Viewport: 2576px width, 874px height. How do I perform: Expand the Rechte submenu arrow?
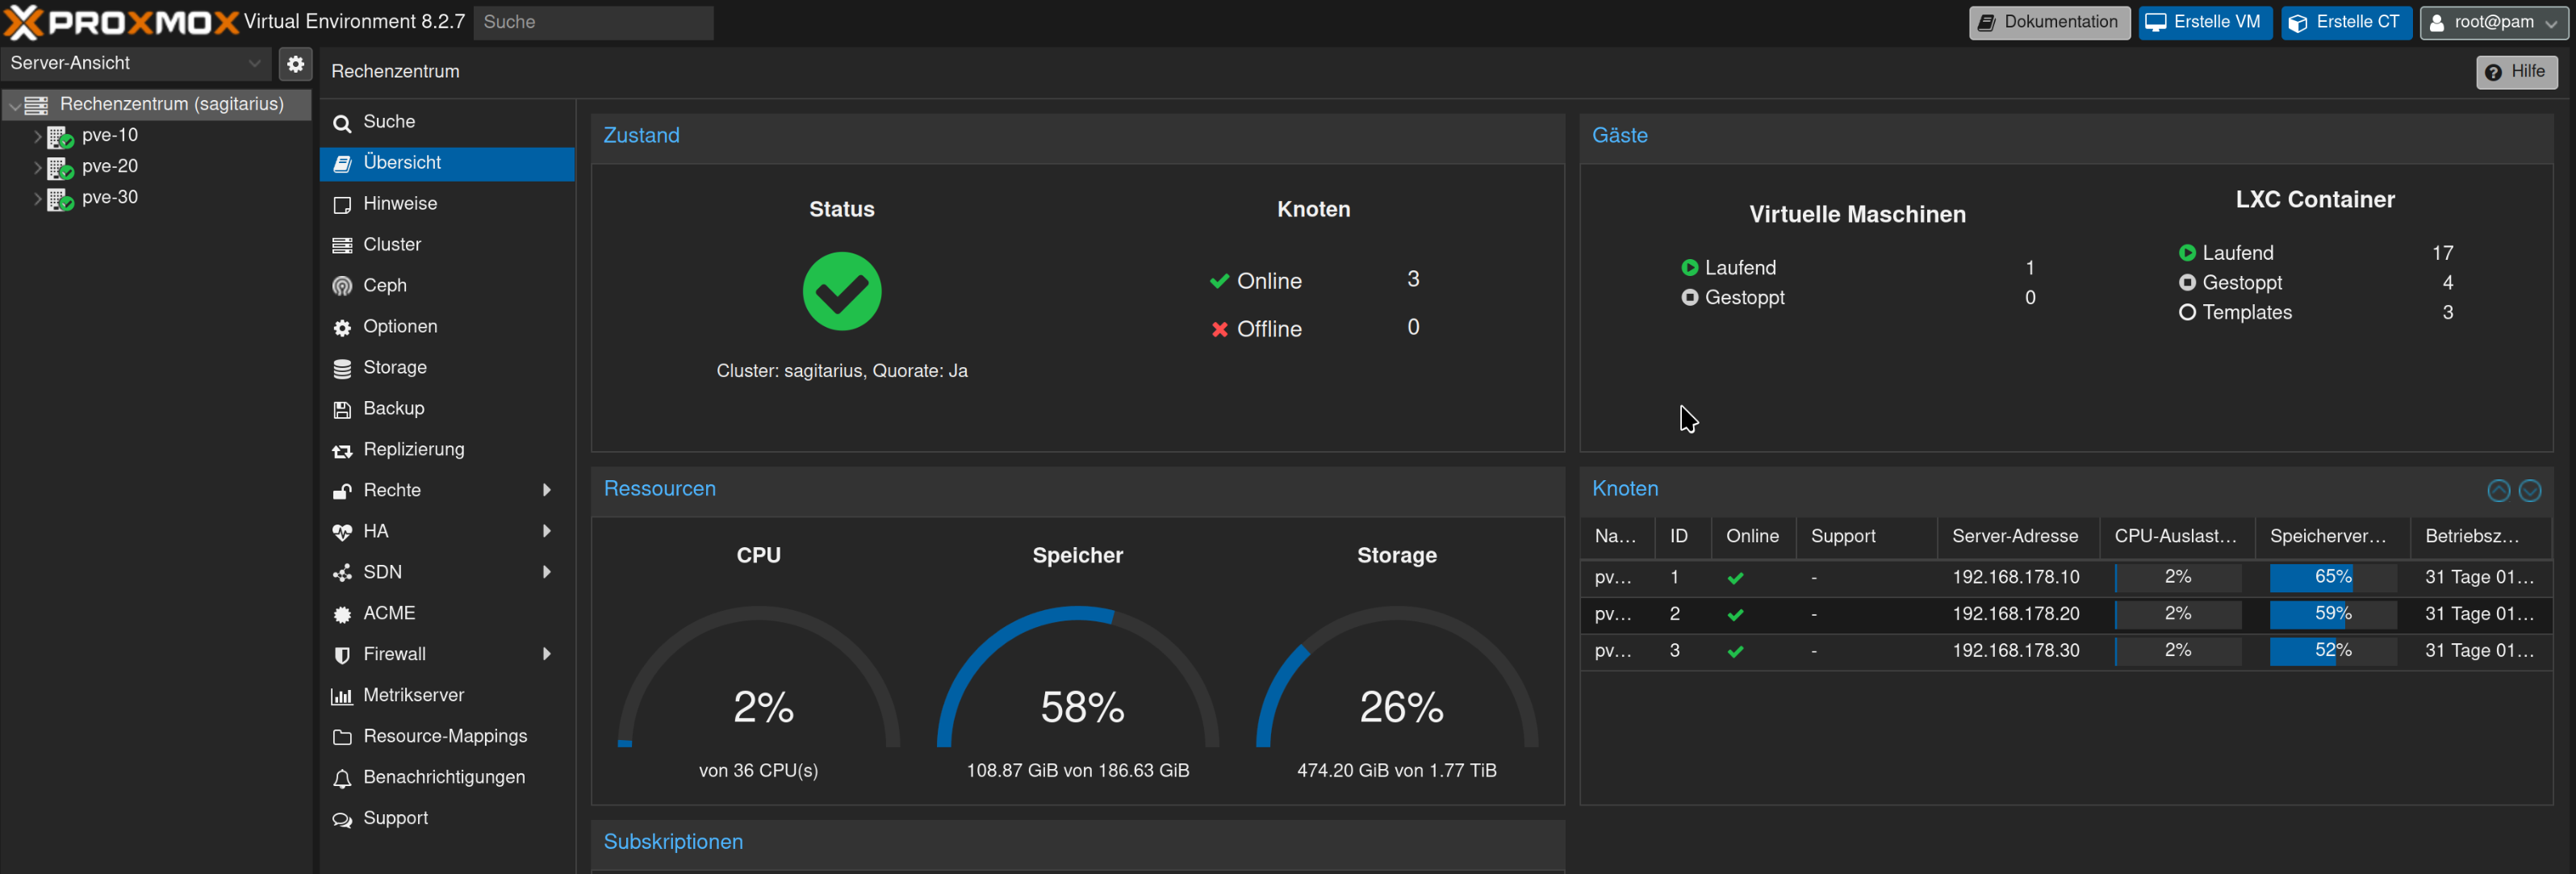(547, 490)
